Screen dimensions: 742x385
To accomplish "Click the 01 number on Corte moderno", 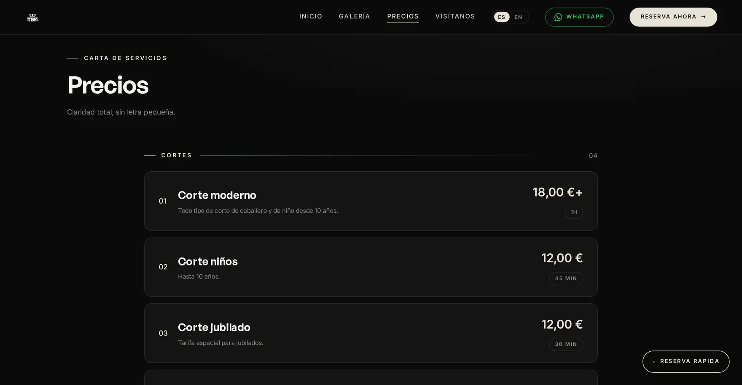I will pyautogui.click(x=163, y=201).
